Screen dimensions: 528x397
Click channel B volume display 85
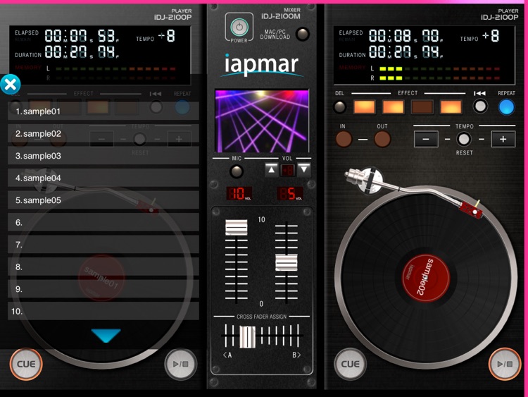289,194
